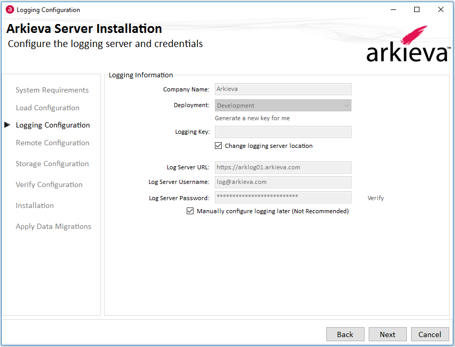The image size is (455, 347).
Task: Toggle Change logging server location checkbox
Action: point(218,145)
